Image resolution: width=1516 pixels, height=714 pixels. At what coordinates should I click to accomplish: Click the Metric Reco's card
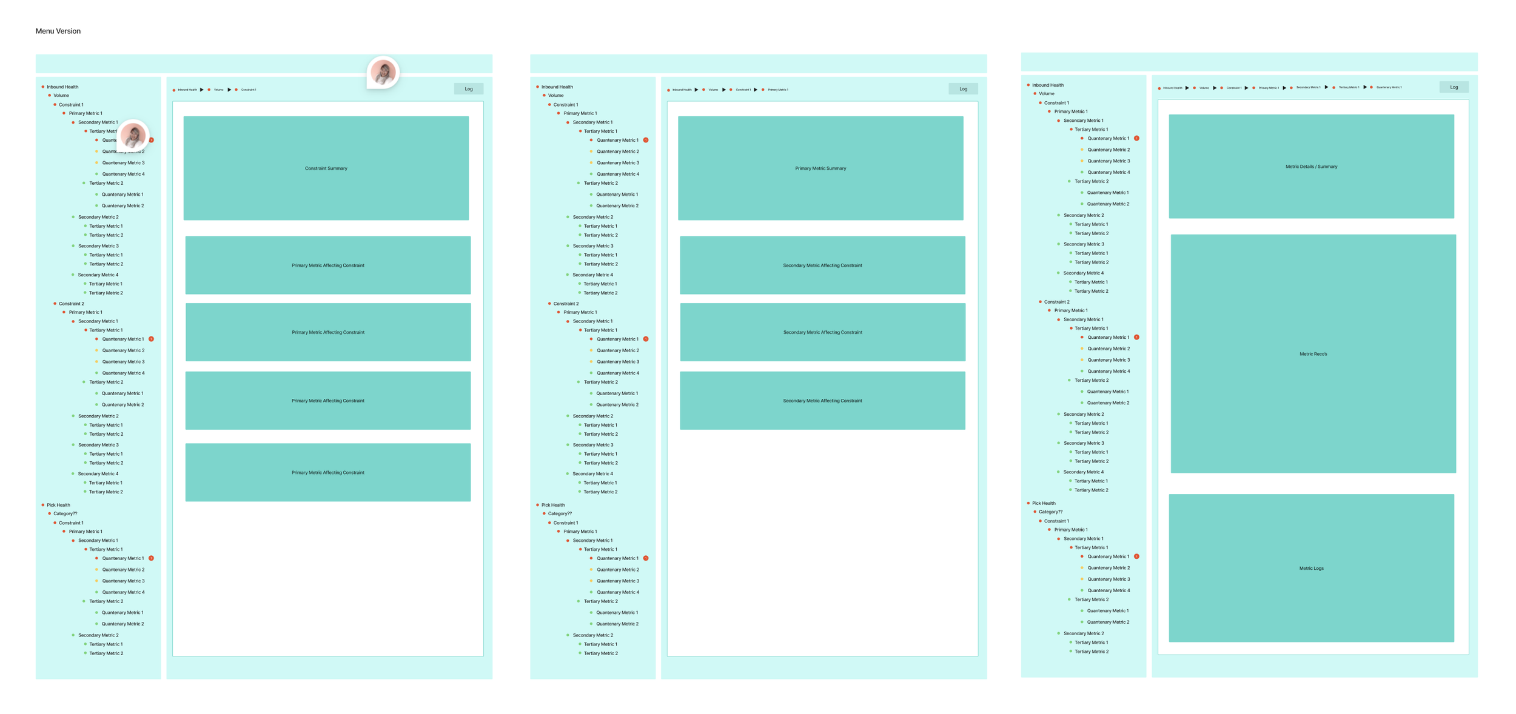(x=1313, y=353)
